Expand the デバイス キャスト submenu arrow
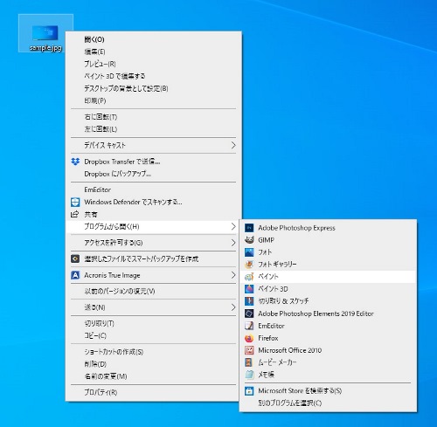This screenshot has height=427, width=437. (233, 145)
